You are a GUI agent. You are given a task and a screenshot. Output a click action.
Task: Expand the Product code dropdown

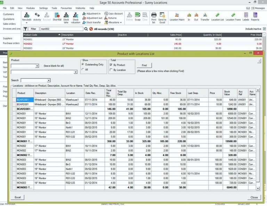point(37,66)
